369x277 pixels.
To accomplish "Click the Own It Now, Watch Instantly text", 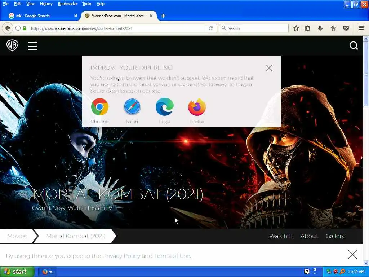I will [x=72, y=208].
